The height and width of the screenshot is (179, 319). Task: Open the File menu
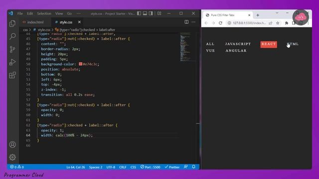point(20,13)
